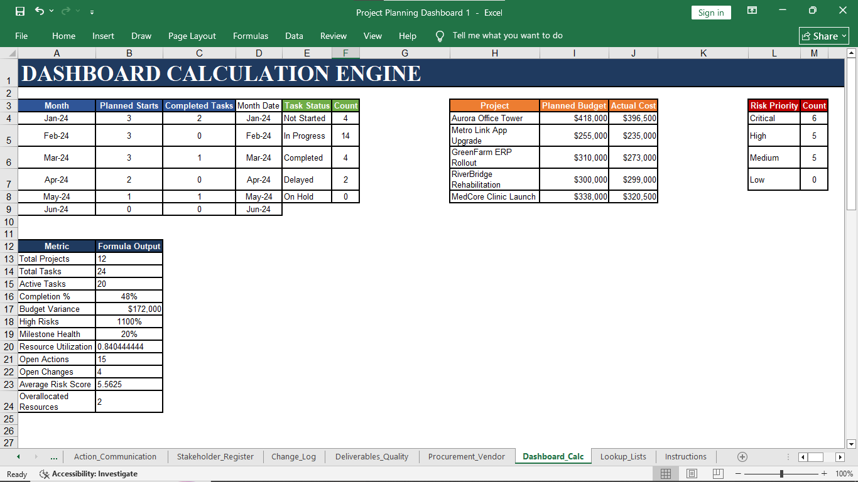Switch to Deliverables_Quality sheet tab
This screenshot has height=482, width=858.
pos(372,456)
